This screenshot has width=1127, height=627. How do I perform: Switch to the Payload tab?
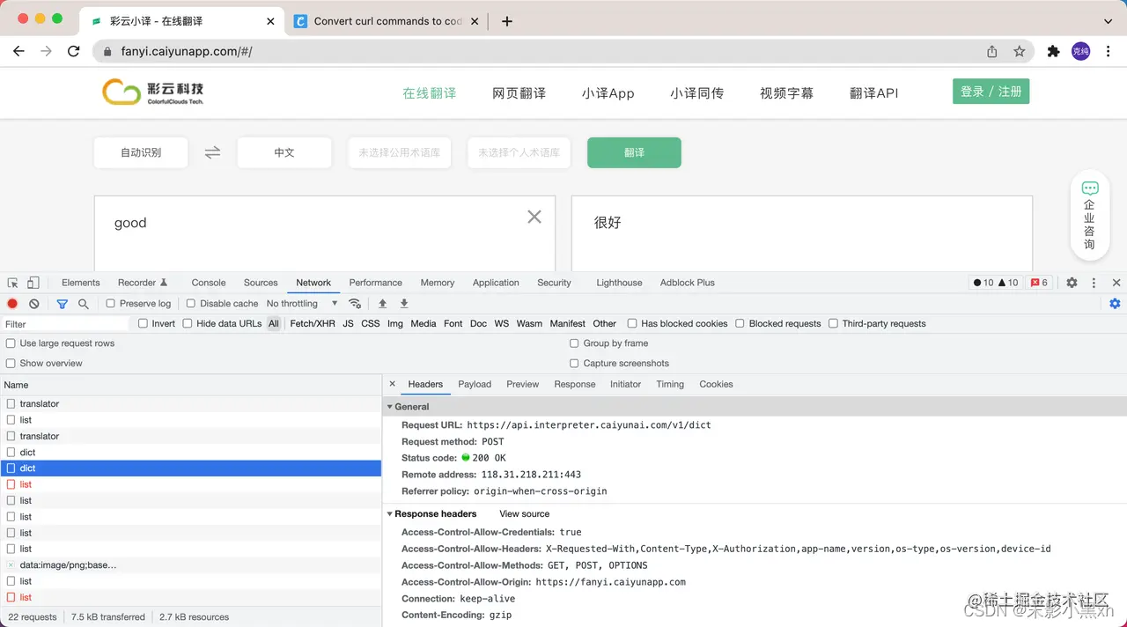(x=475, y=384)
